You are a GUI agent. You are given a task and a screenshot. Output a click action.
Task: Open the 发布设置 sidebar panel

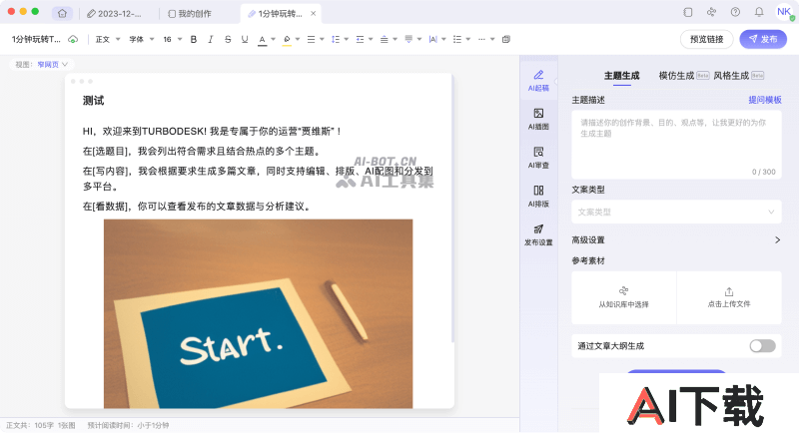[538, 235]
